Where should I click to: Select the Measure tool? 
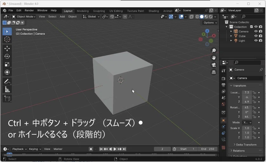(x=7, y=90)
